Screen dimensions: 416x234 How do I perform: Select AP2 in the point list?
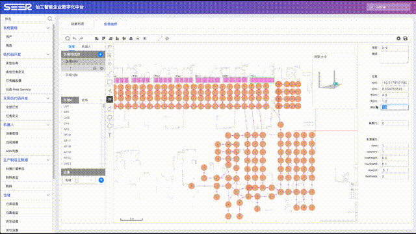point(66,112)
